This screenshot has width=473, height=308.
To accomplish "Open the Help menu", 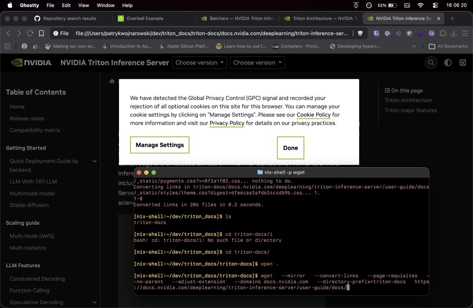I will 127,5.
